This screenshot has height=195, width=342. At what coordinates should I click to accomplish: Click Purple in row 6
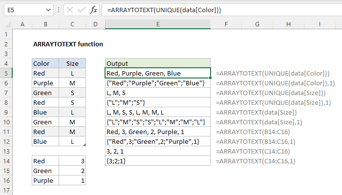(45, 83)
